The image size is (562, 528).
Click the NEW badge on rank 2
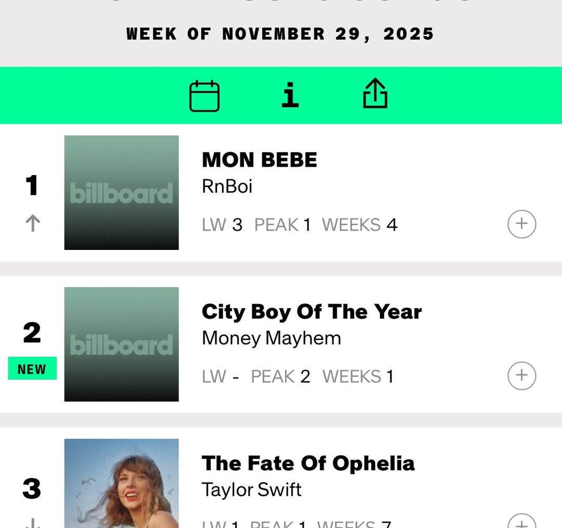click(32, 369)
